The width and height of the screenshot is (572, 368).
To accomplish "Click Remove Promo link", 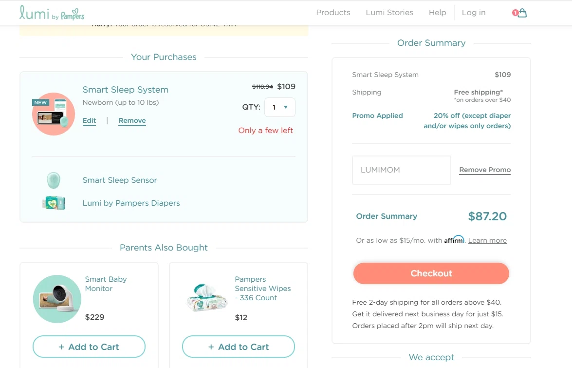I will click(485, 170).
